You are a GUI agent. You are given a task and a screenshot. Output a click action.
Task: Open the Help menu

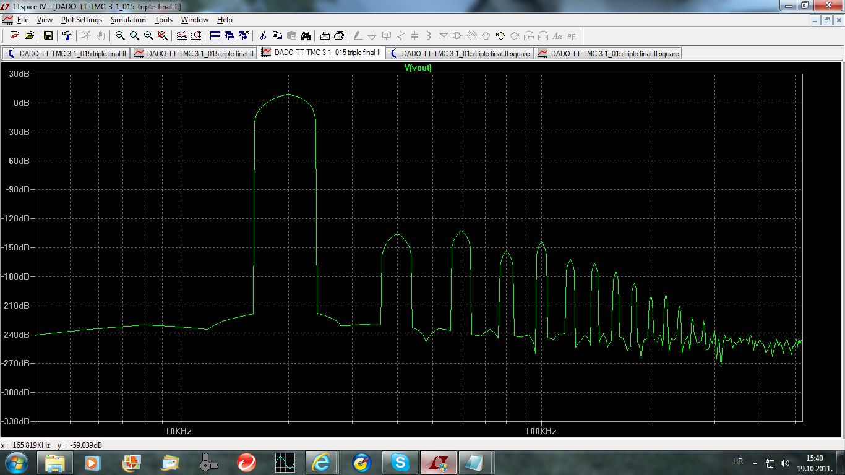pyautogui.click(x=225, y=20)
